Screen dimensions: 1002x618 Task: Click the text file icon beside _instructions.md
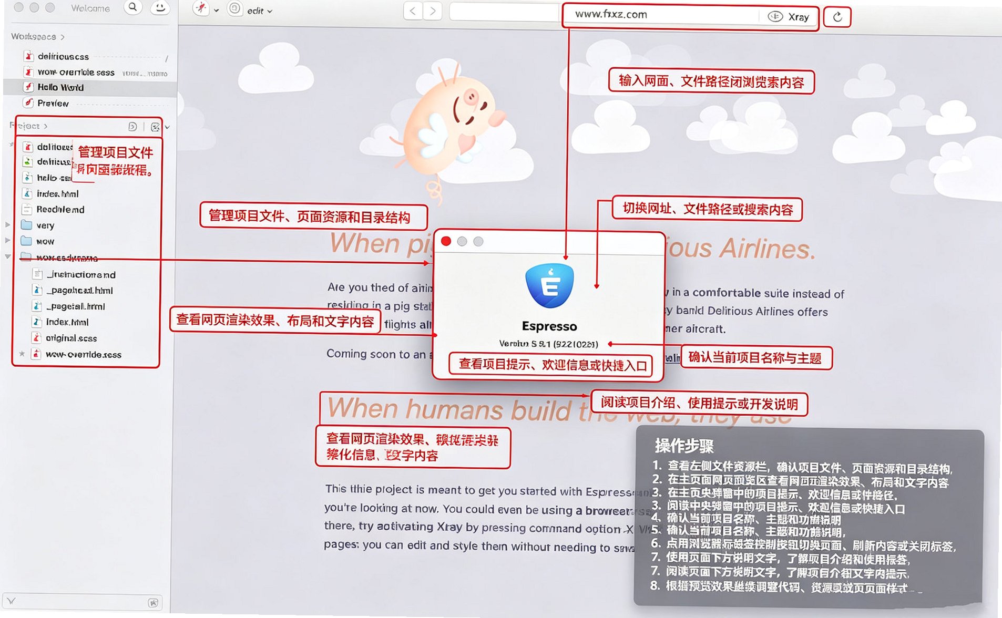[37, 274]
